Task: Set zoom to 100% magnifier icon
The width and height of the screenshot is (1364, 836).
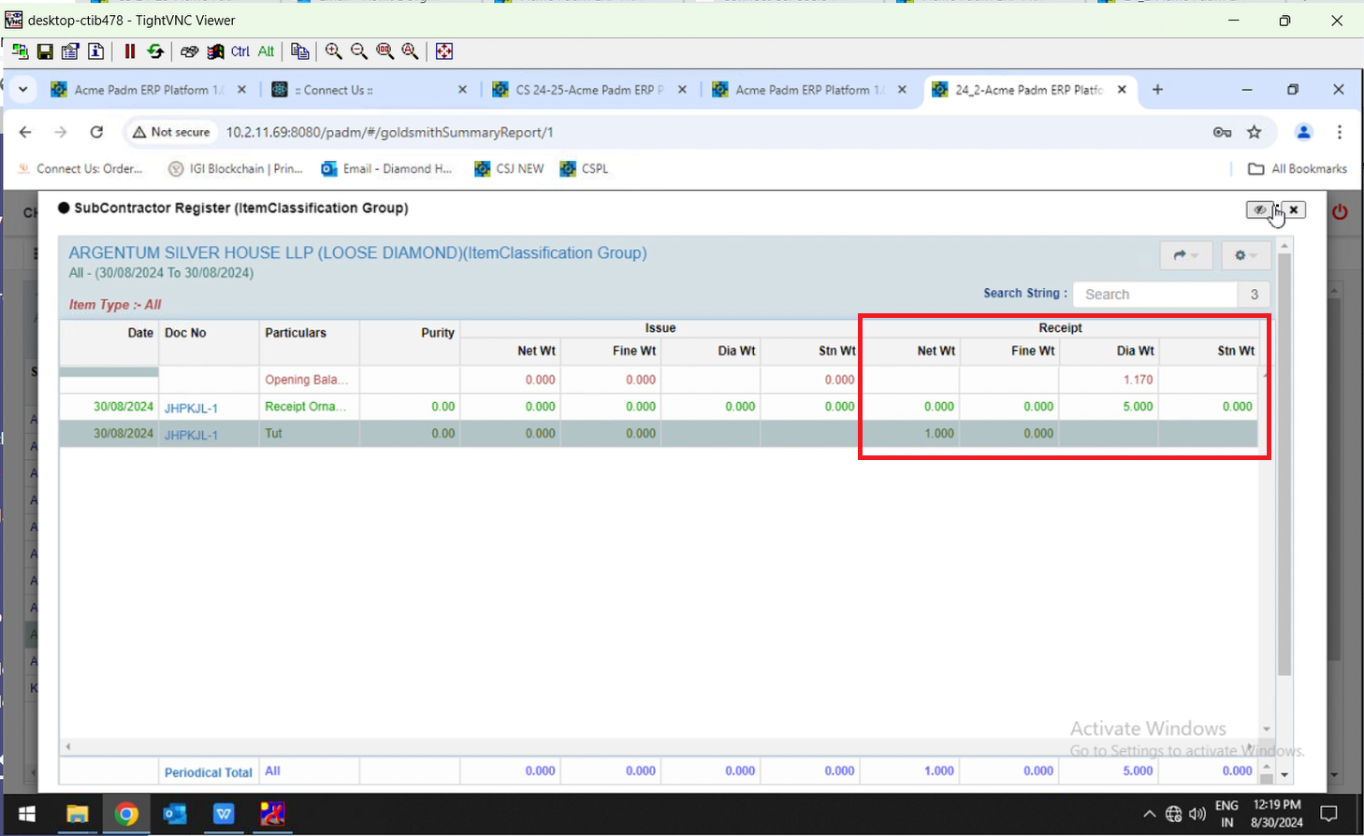Action: pyautogui.click(x=385, y=51)
